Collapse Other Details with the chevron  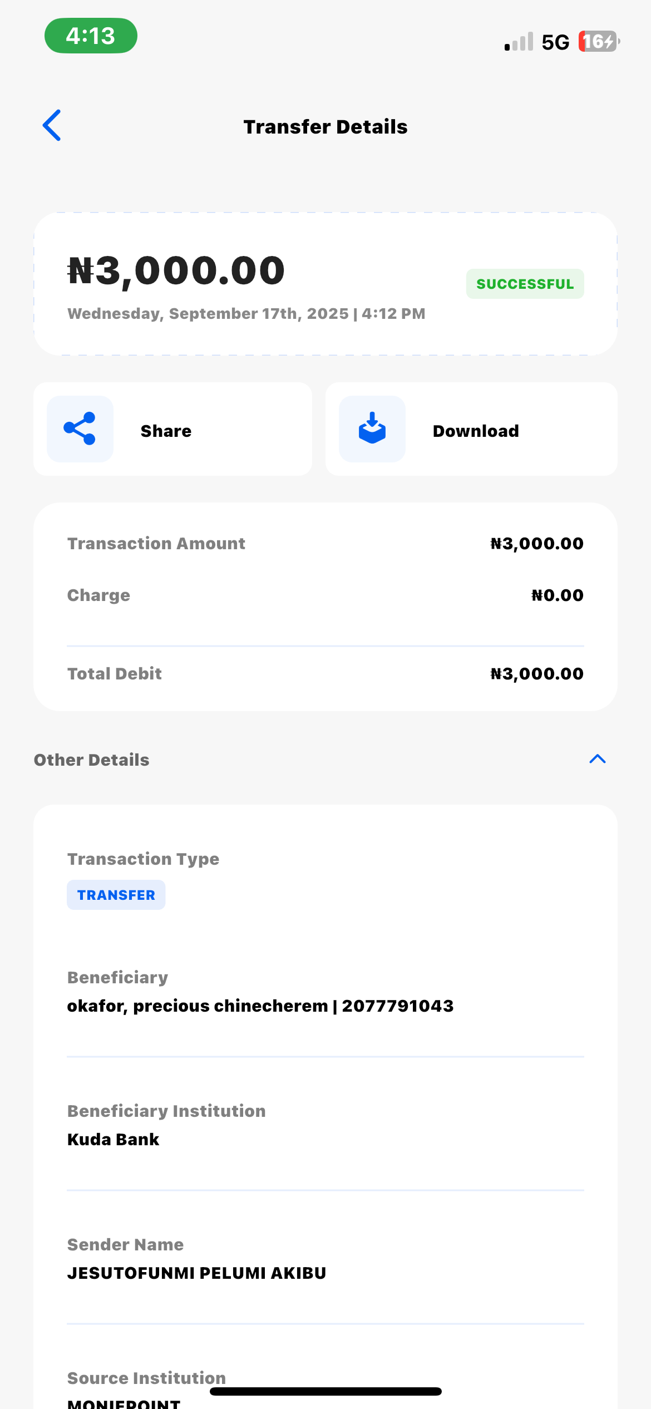(597, 759)
